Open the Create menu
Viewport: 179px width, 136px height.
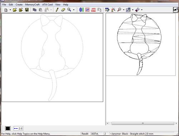click(19, 5)
